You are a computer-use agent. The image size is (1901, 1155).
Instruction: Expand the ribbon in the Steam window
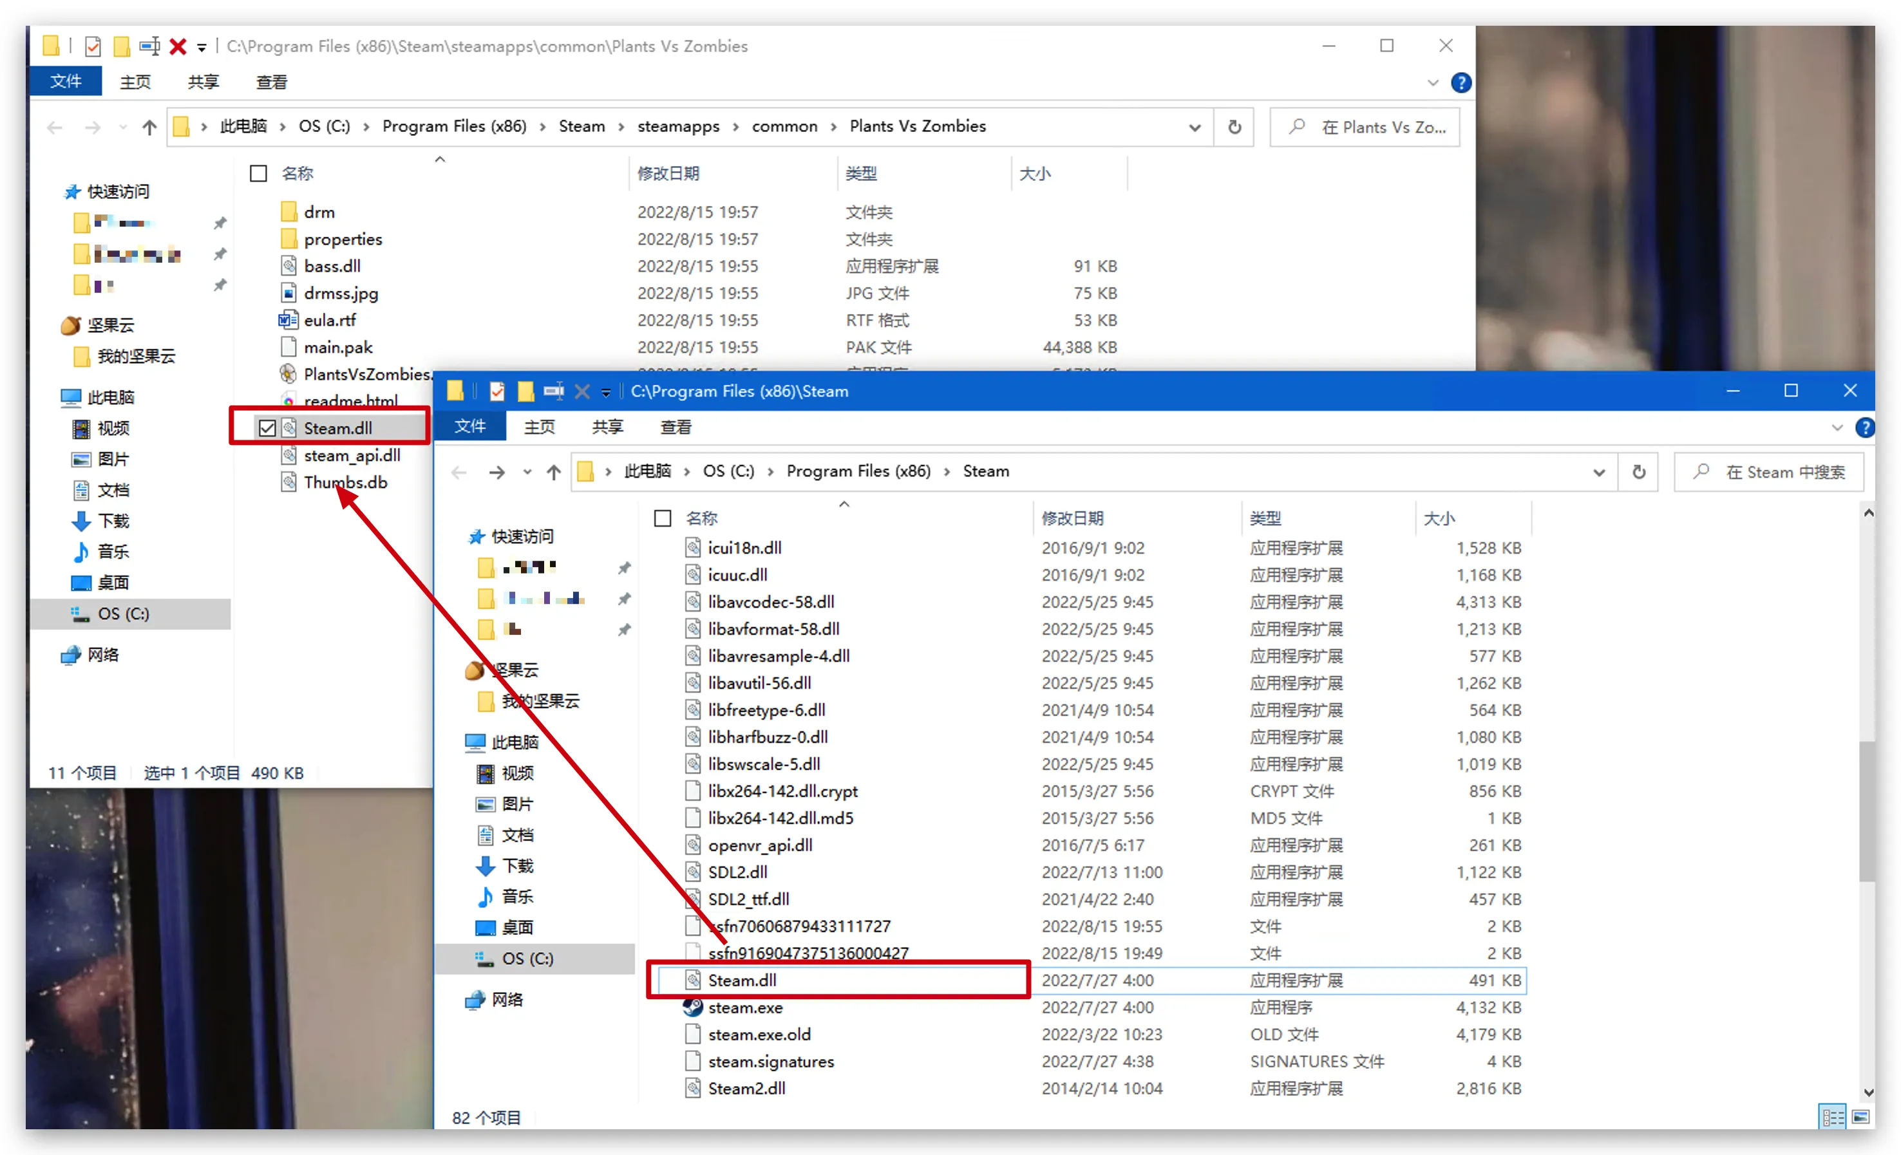click(1836, 427)
